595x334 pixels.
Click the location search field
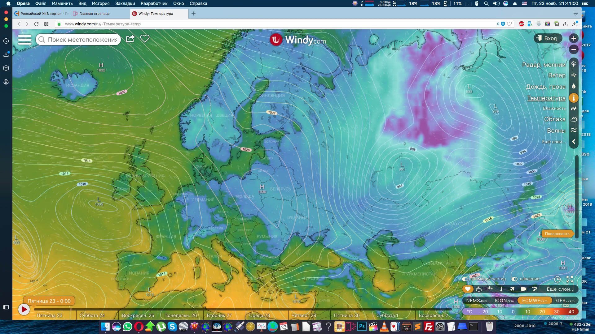pos(82,40)
